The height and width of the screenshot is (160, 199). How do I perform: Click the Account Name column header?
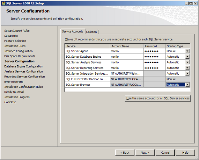(x=127, y=46)
